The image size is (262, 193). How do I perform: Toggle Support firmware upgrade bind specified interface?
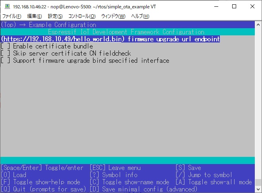85,61
